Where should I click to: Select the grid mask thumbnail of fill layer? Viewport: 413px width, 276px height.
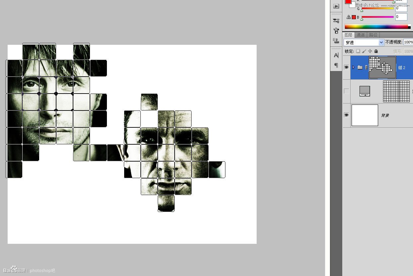pyautogui.click(x=396, y=91)
